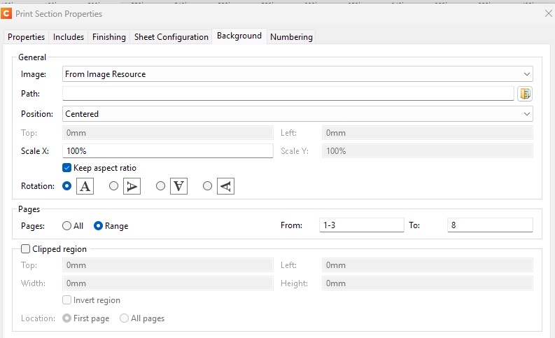Uncheck Keep aspect ratio checkbox
The image size is (555, 338).
click(67, 168)
